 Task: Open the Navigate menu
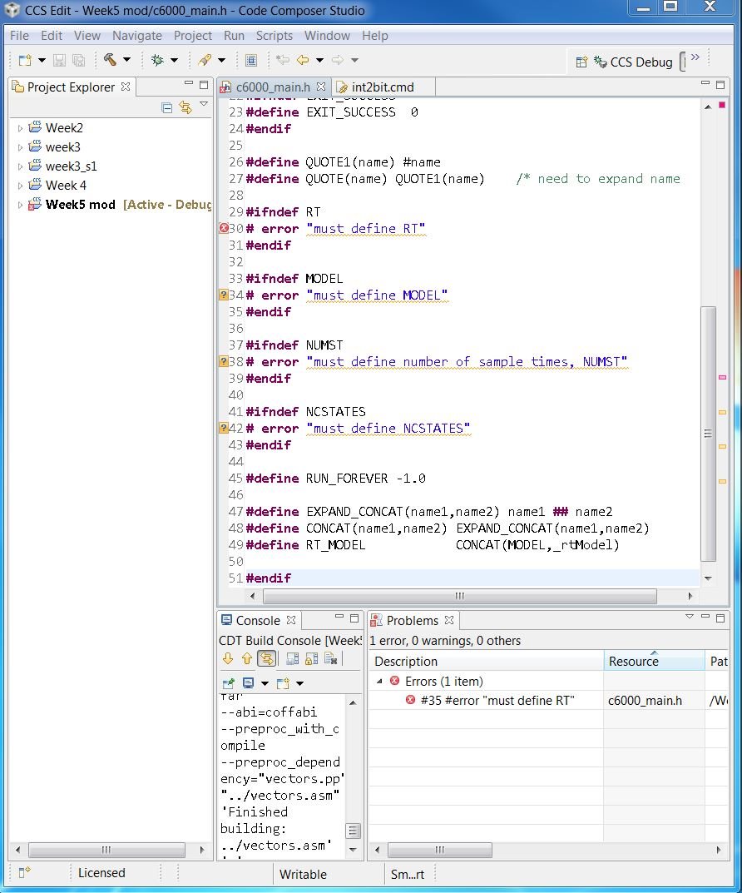pos(137,35)
